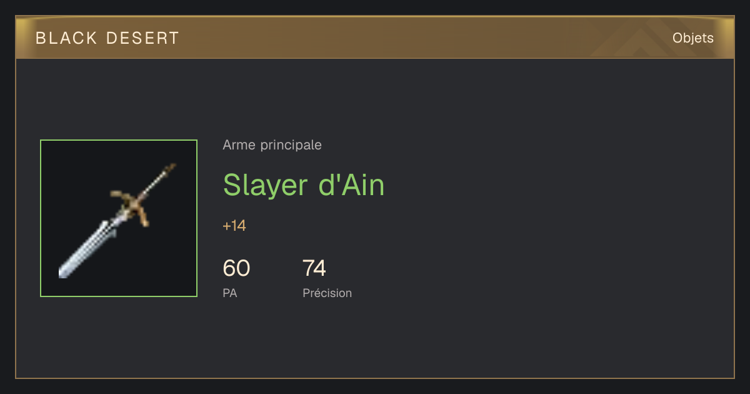Click the Arme principale category label
The width and height of the screenshot is (750, 394).
coord(272,145)
